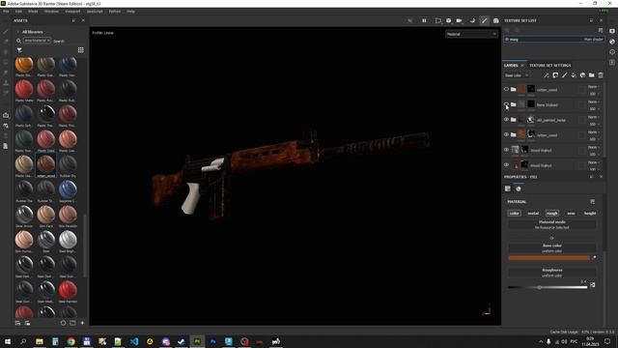Delete layer with the trash icon
Screen dimensions: 618x348
click(601, 75)
